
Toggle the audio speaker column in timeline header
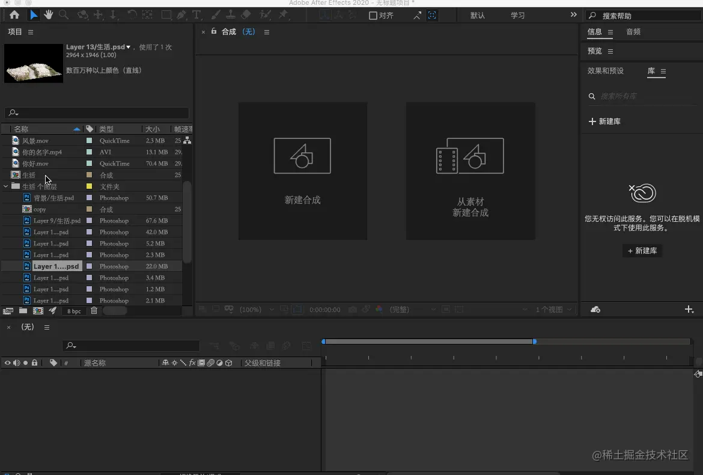(x=17, y=363)
